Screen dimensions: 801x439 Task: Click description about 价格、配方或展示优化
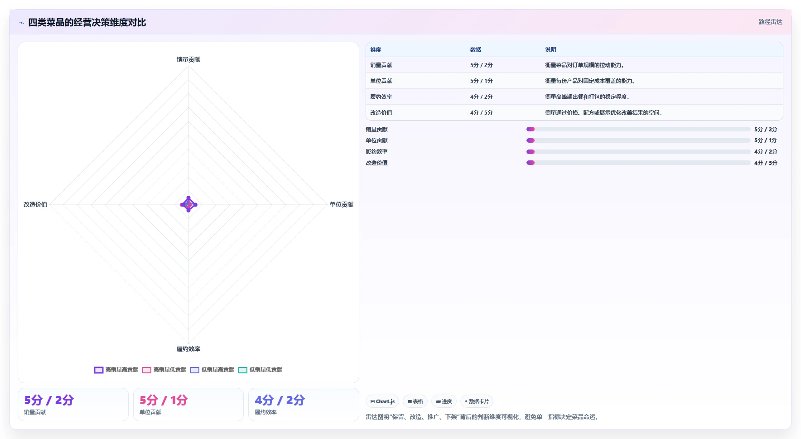(603, 113)
